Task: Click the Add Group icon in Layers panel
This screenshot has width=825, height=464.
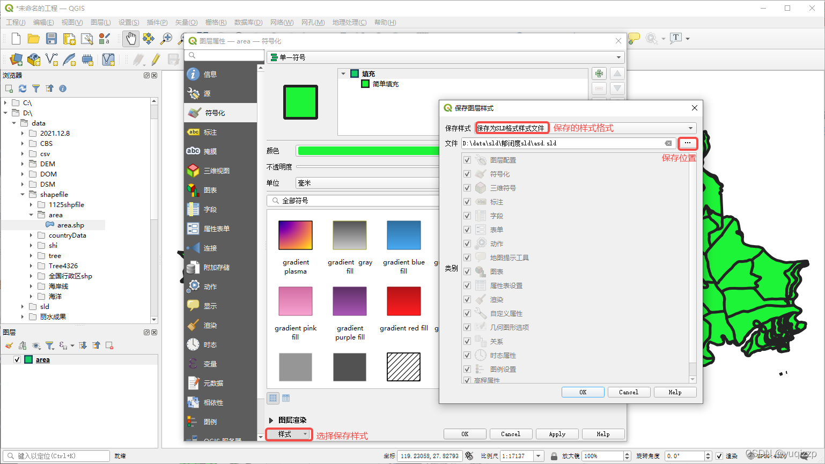Action: tap(22, 345)
